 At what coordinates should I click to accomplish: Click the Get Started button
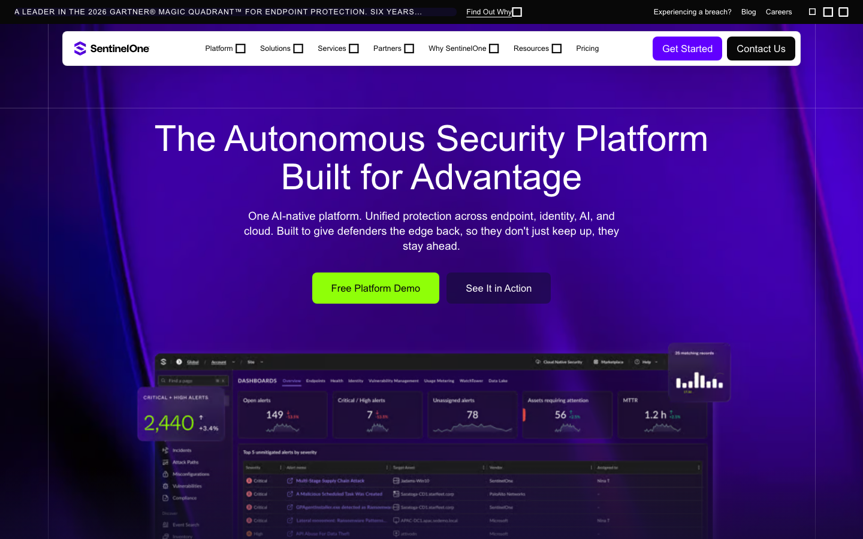687,49
